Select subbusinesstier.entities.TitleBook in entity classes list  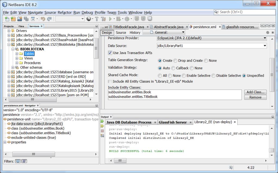point(133,97)
